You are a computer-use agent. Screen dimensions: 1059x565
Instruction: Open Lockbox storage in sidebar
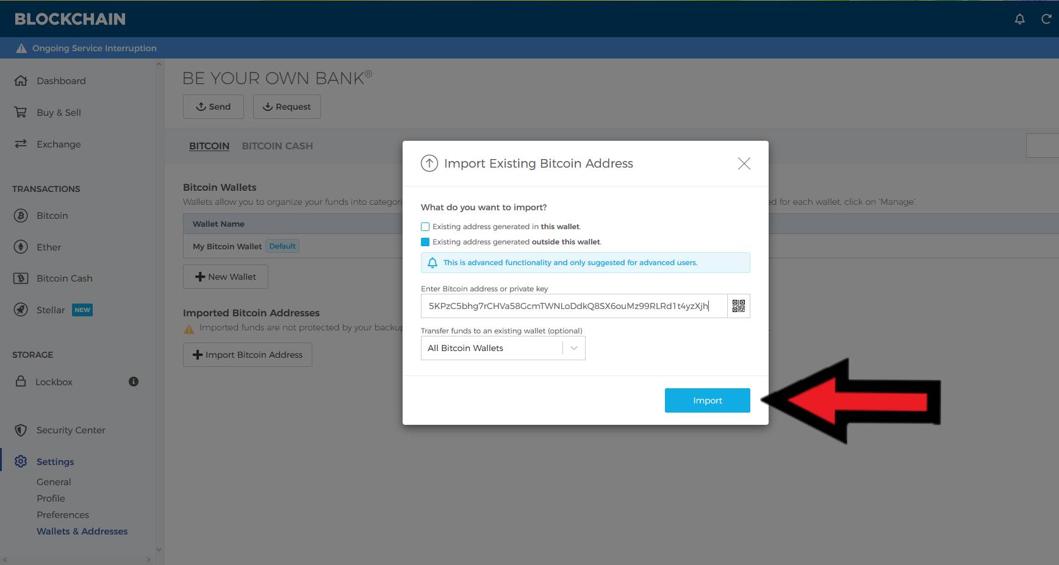[54, 382]
